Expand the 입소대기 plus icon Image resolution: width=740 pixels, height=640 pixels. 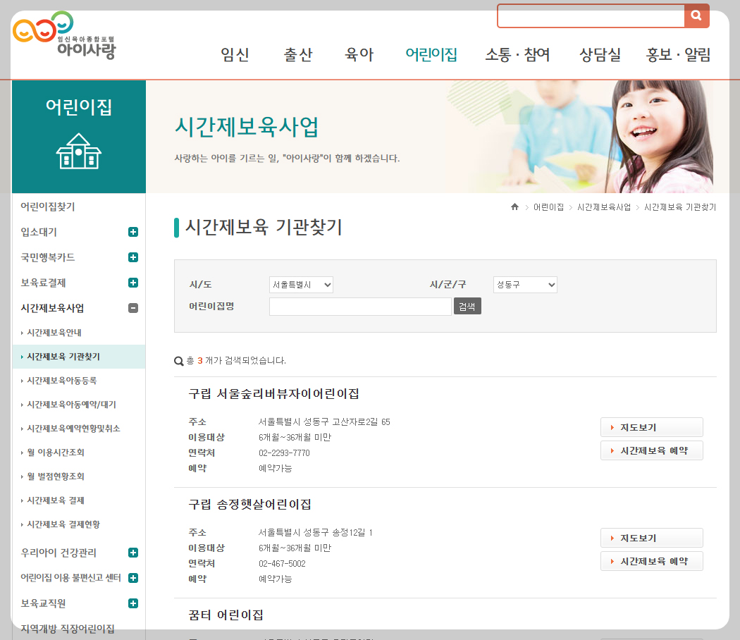click(x=133, y=232)
